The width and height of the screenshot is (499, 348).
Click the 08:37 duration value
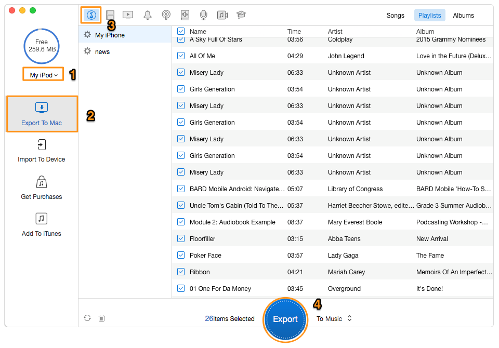click(295, 222)
